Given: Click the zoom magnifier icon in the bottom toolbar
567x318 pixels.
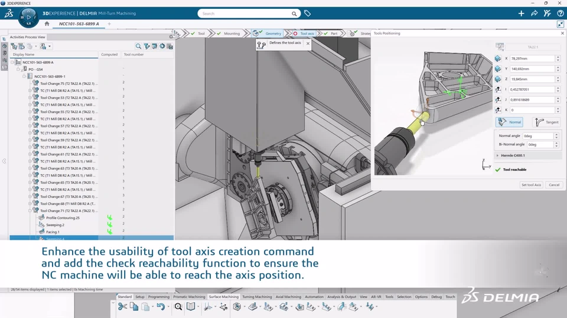Looking at the screenshot, I should [x=178, y=306].
